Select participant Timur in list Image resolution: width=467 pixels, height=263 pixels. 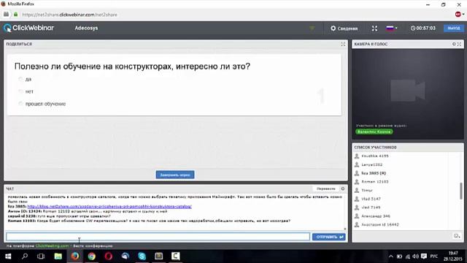click(x=367, y=190)
